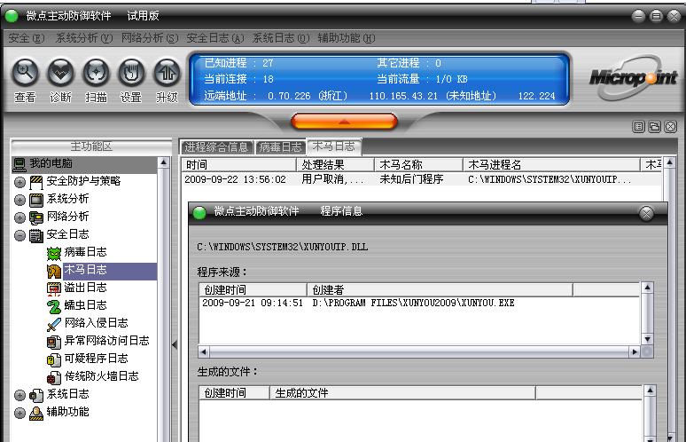Click the 异常网络访问日志 icon
Screen dimensions: 686x442
(54, 341)
